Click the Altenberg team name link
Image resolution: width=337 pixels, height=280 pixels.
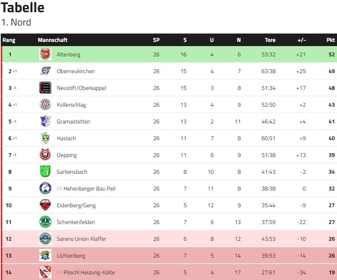click(68, 54)
